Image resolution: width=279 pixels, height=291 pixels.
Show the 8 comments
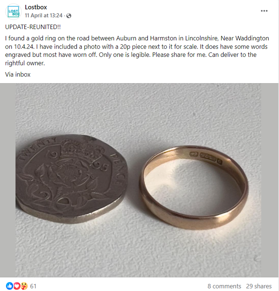[x=224, y=286]
